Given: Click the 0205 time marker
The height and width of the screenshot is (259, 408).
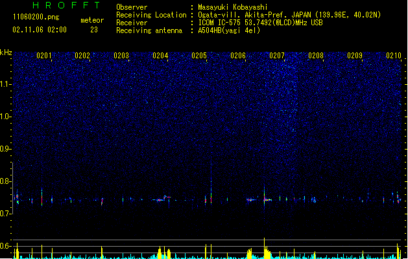Looking at the screenshot, I should 199,55.
